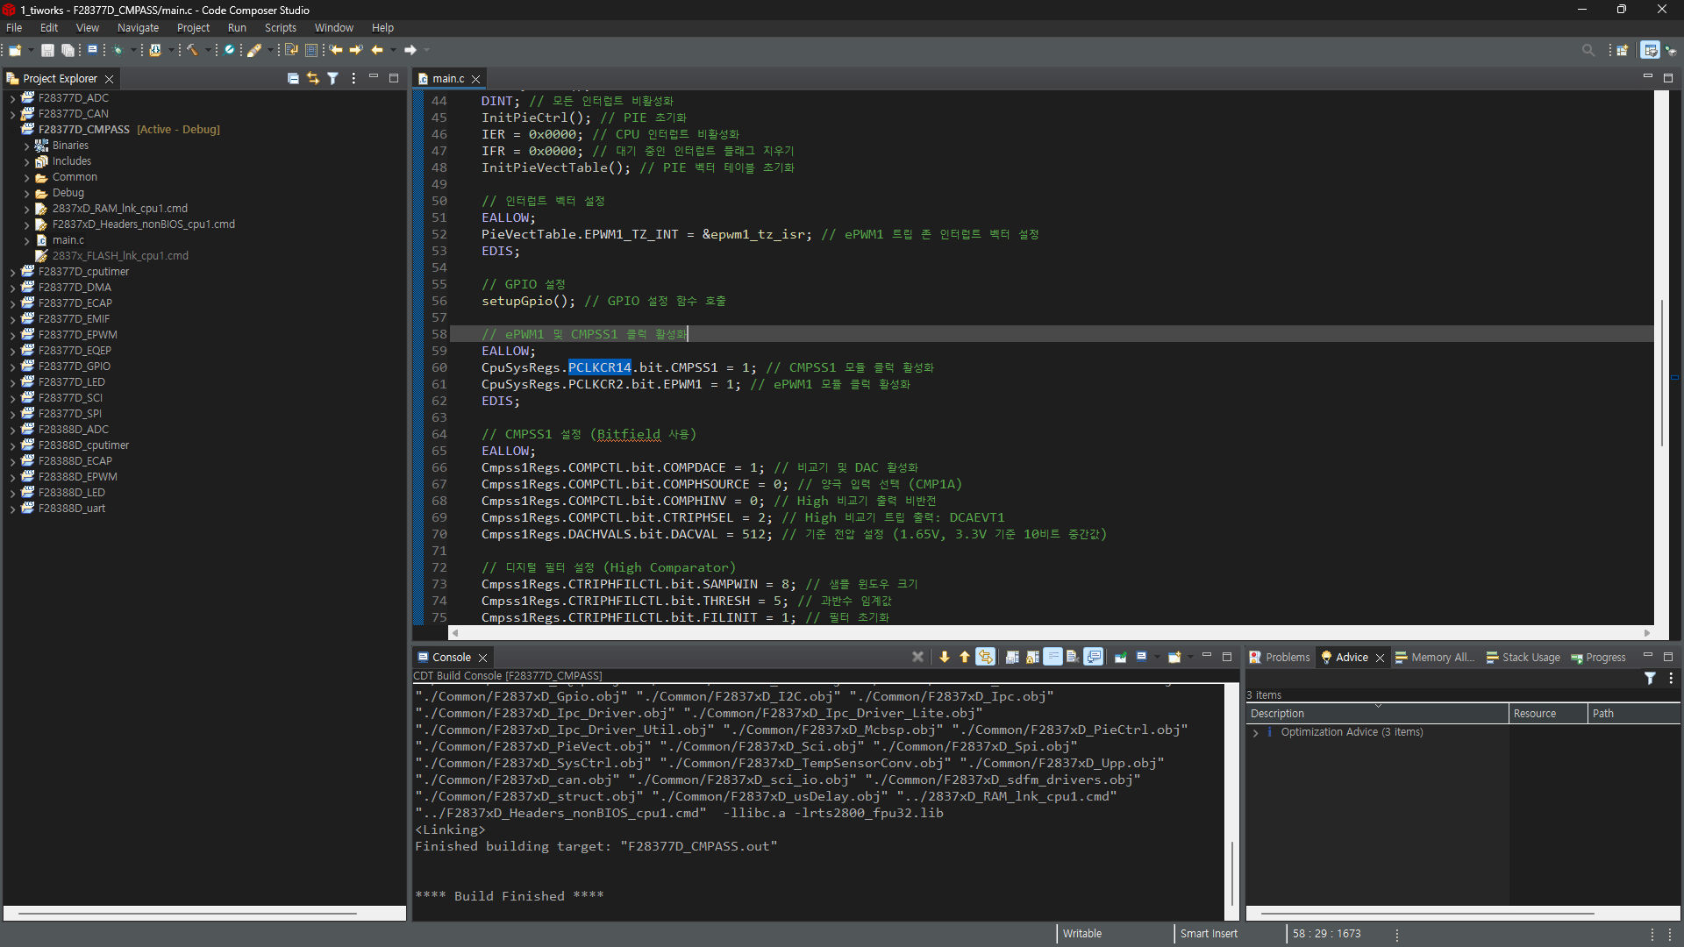Open main.c in Project Explorer

[68, 240]
